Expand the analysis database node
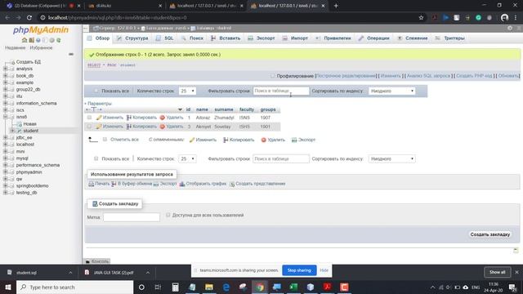 point(6,69)
